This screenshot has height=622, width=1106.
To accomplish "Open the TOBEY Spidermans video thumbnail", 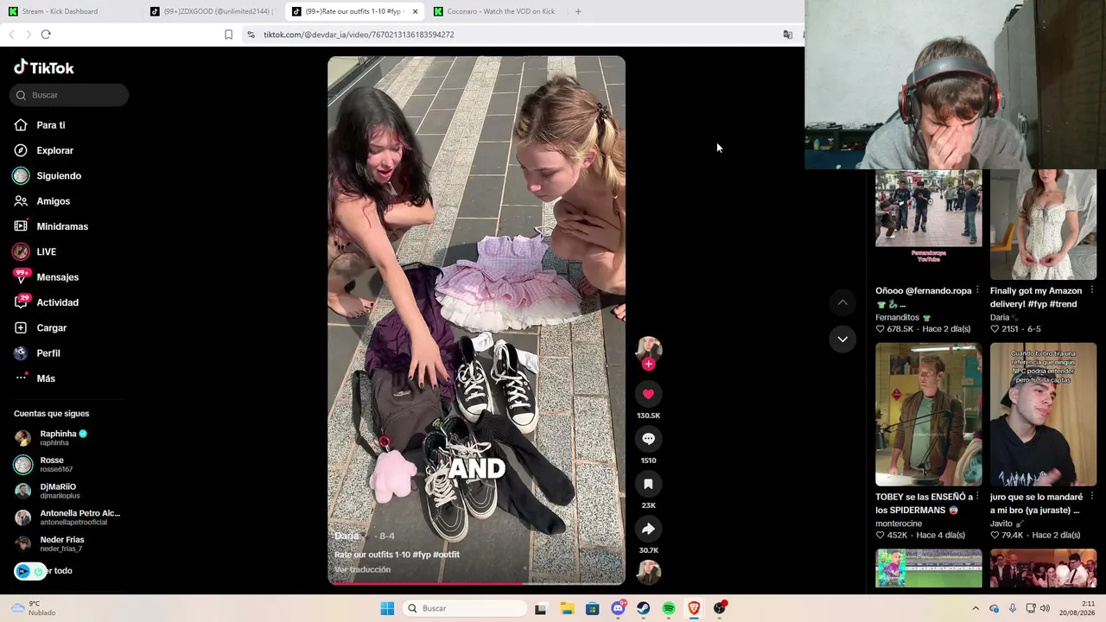I will 929,415.
